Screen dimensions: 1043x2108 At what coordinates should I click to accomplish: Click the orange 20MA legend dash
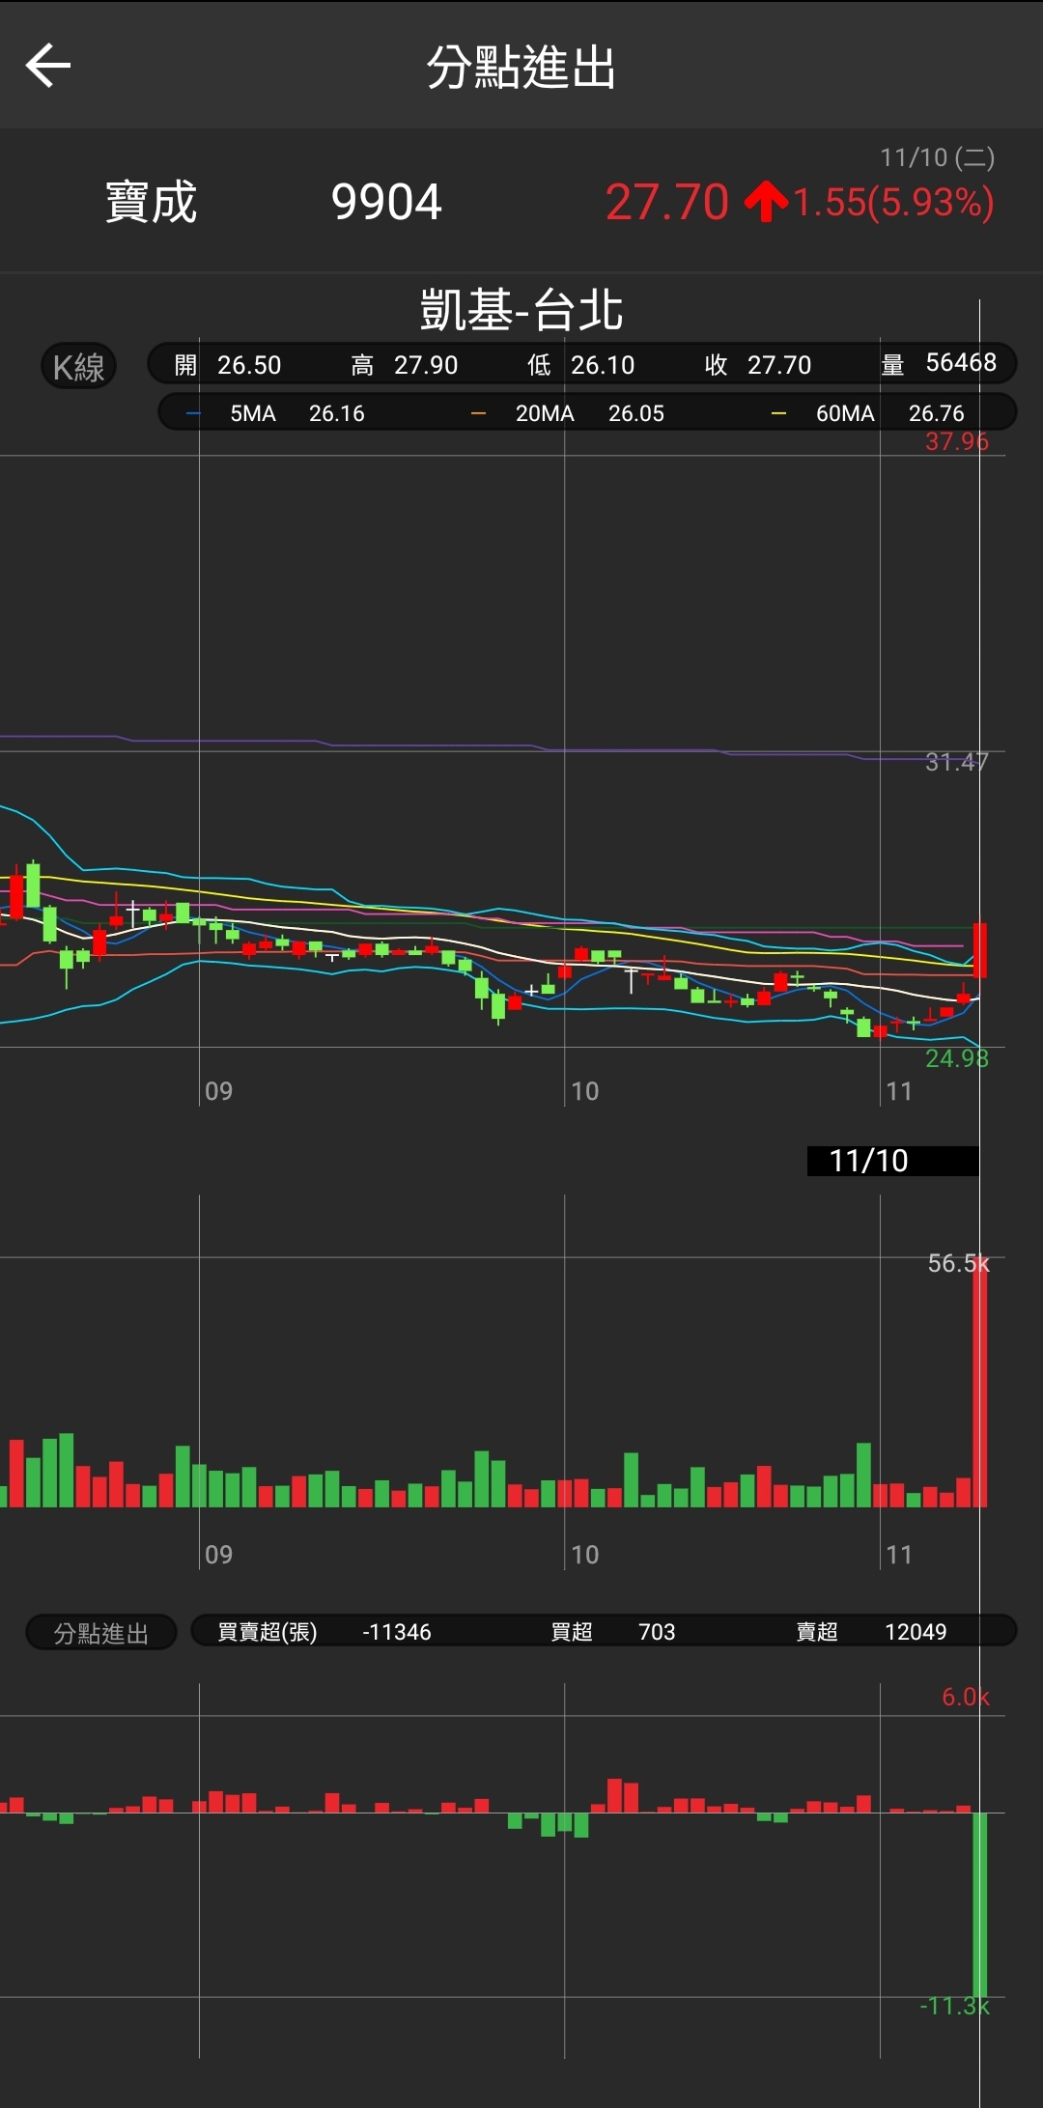pyautogui.click(x=478, y=414)
